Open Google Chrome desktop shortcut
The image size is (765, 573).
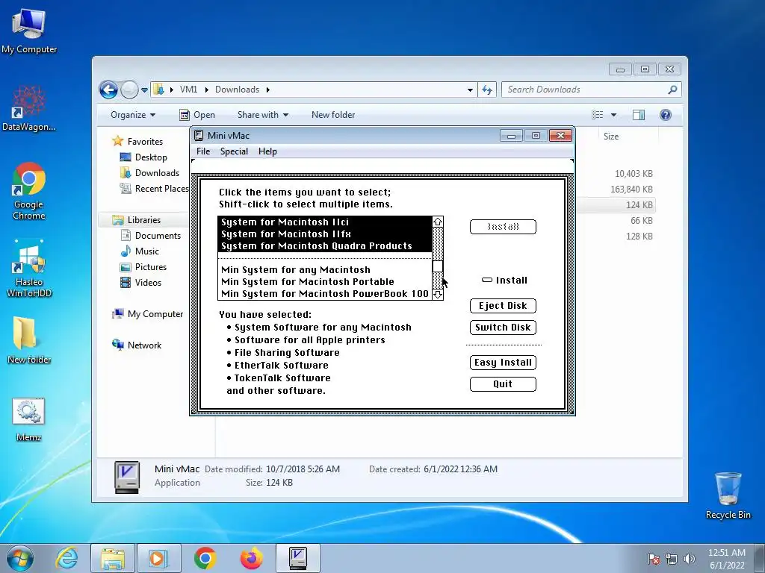click(29, 191)
